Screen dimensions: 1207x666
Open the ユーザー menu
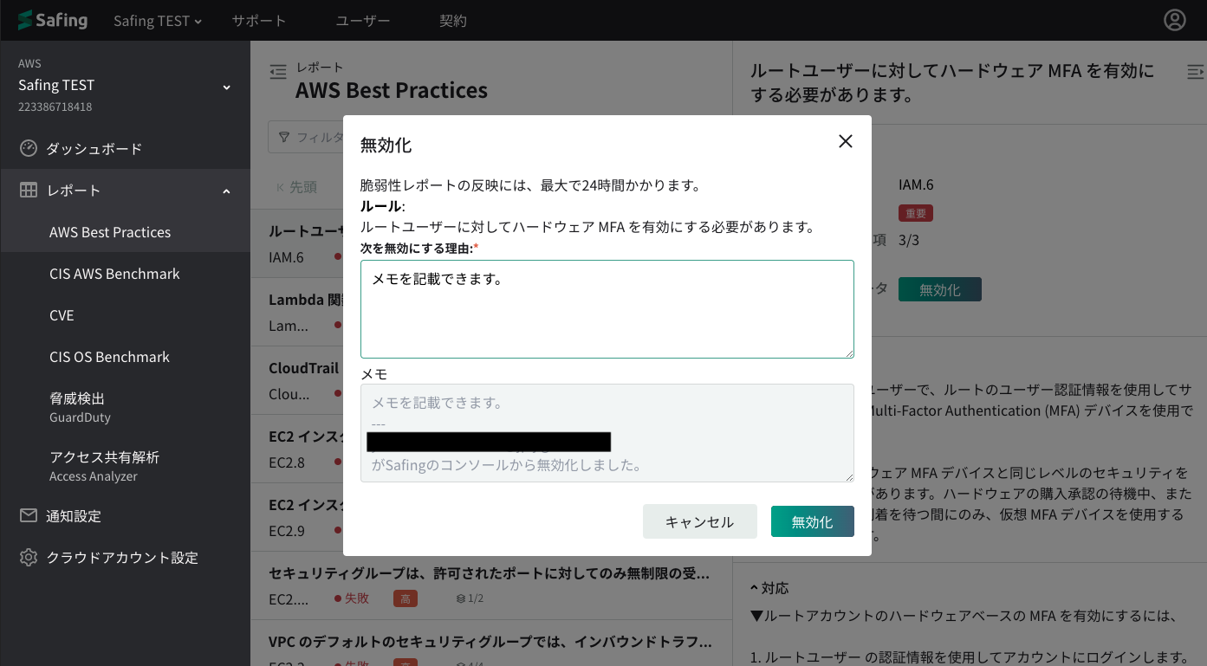[362, 21]
